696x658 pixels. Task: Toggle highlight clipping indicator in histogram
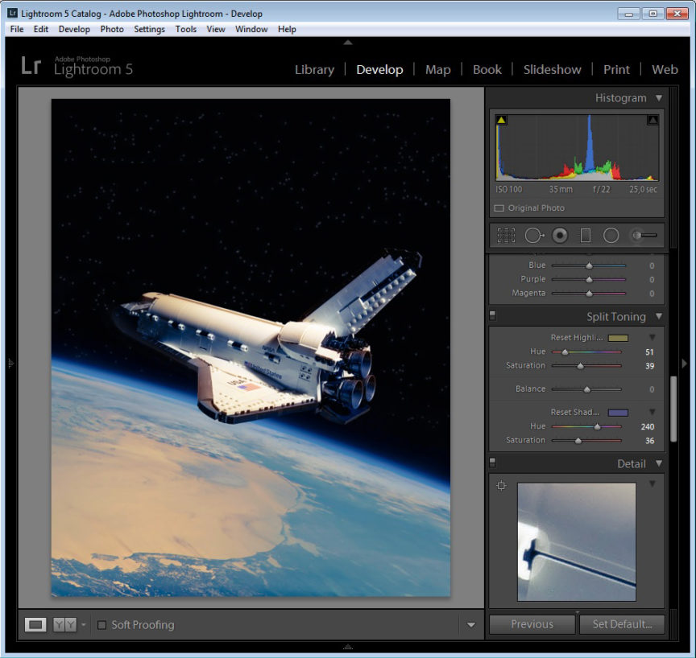[652, 121]
